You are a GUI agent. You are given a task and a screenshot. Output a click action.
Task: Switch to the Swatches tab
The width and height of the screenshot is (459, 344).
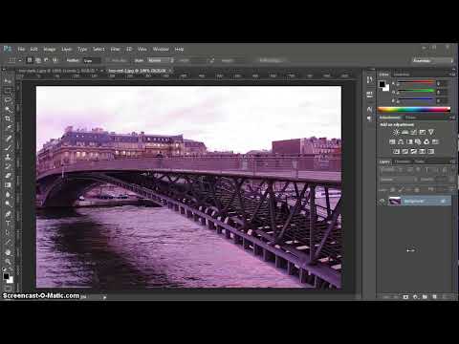tap(402, 75)
